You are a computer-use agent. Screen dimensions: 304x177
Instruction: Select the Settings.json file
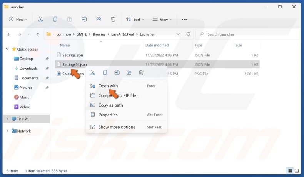coord(157,55)
